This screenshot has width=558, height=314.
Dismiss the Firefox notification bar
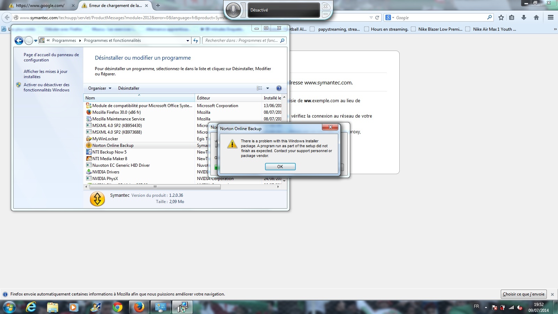[552, 294]
